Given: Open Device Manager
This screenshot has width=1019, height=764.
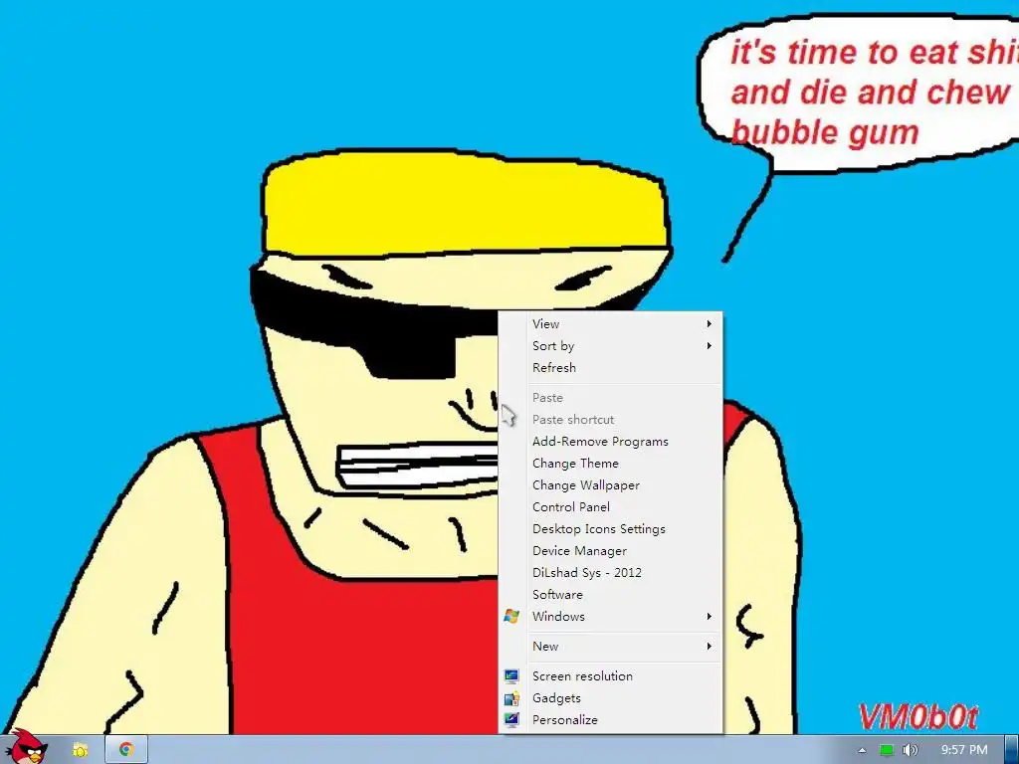Looking at the screenshot, I should [610, 551].
